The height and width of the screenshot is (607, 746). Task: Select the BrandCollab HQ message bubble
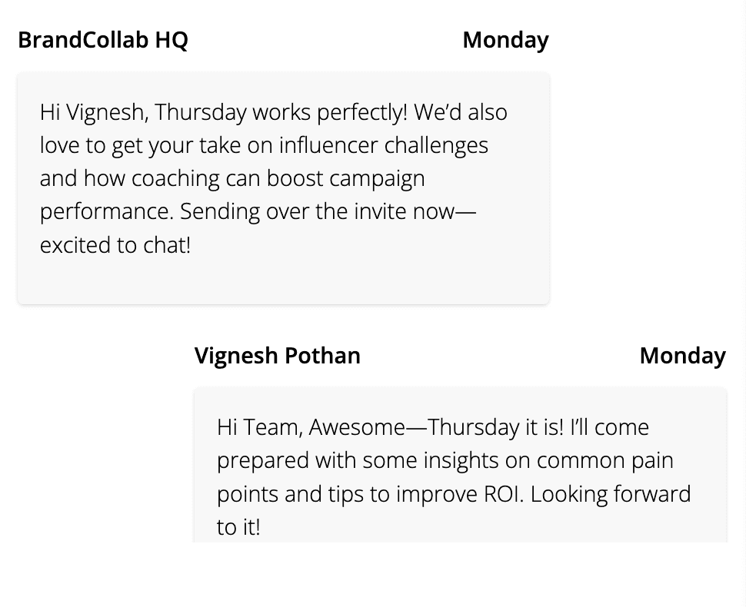coord(284,188)
